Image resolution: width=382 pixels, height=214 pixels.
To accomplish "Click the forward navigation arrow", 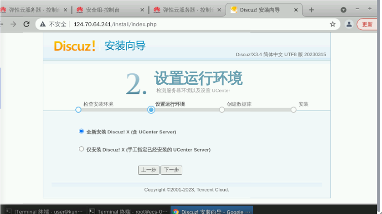I will (x=13, y=24).
